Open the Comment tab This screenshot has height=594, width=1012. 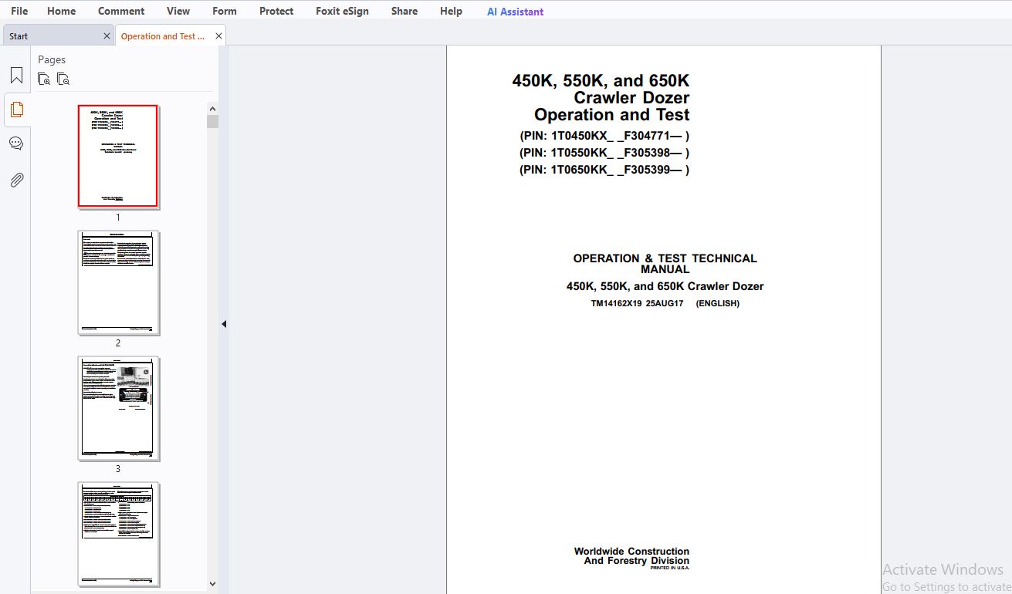121,11
